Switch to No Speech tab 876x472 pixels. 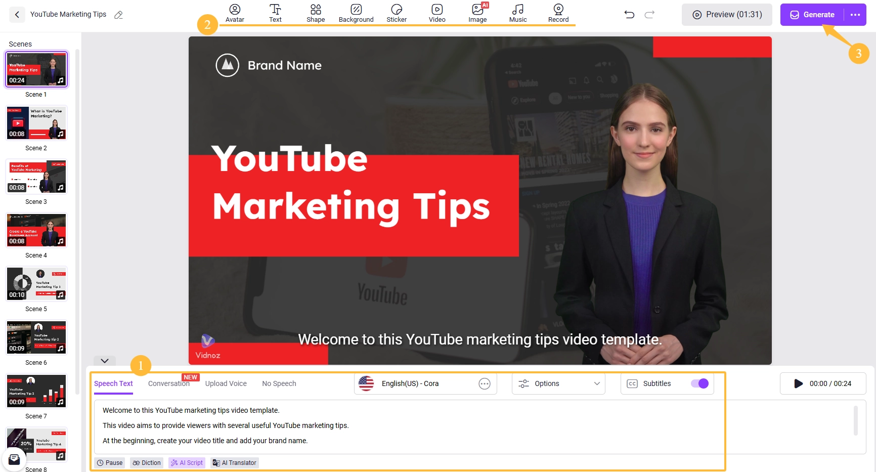279,383
